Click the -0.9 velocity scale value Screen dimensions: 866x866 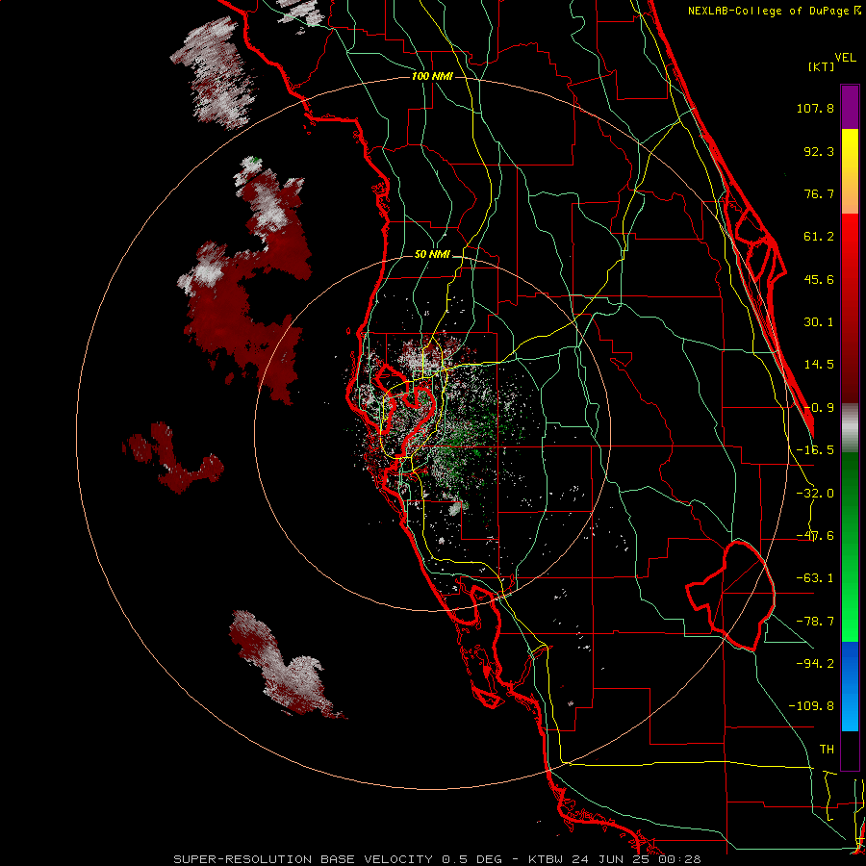pos(820,408)
